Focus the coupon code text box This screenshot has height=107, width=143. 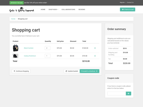pos(117,94)
